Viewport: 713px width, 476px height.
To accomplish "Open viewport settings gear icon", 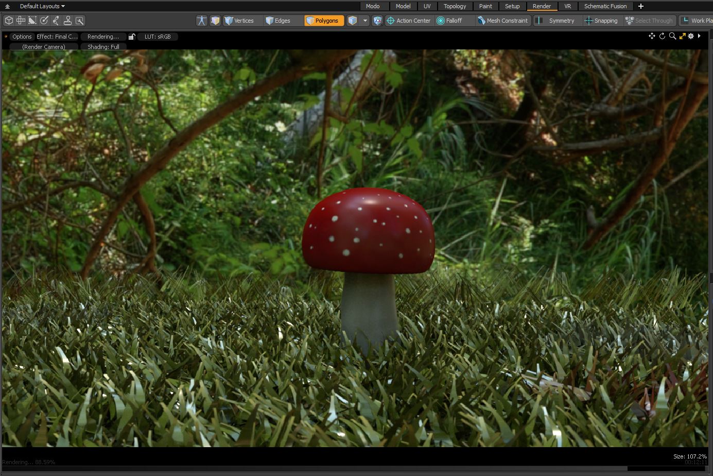I will click(691, 36).
